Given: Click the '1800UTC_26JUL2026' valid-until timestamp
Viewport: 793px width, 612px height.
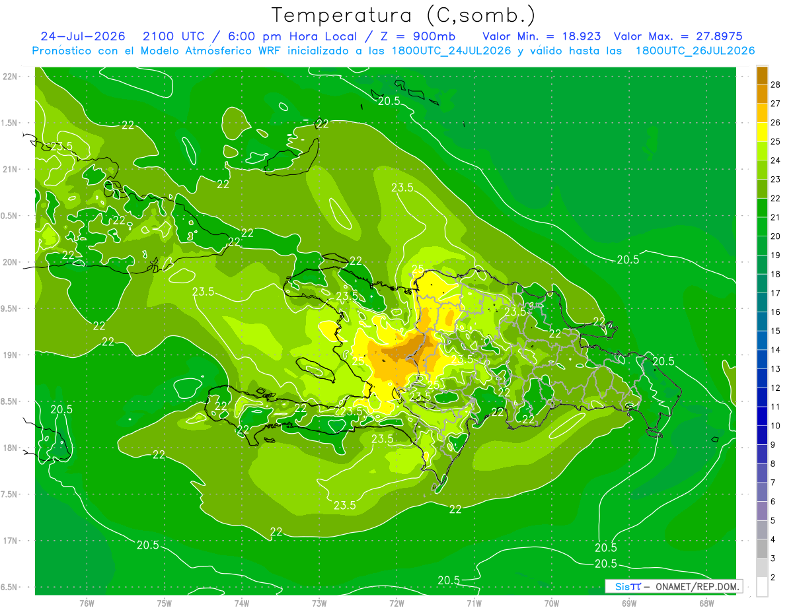Looking at the screenshot, I should click(x=695, y=51).
